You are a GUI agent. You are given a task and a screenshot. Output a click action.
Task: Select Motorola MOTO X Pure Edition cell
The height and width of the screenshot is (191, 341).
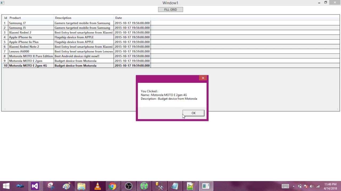tap(31, 56)
